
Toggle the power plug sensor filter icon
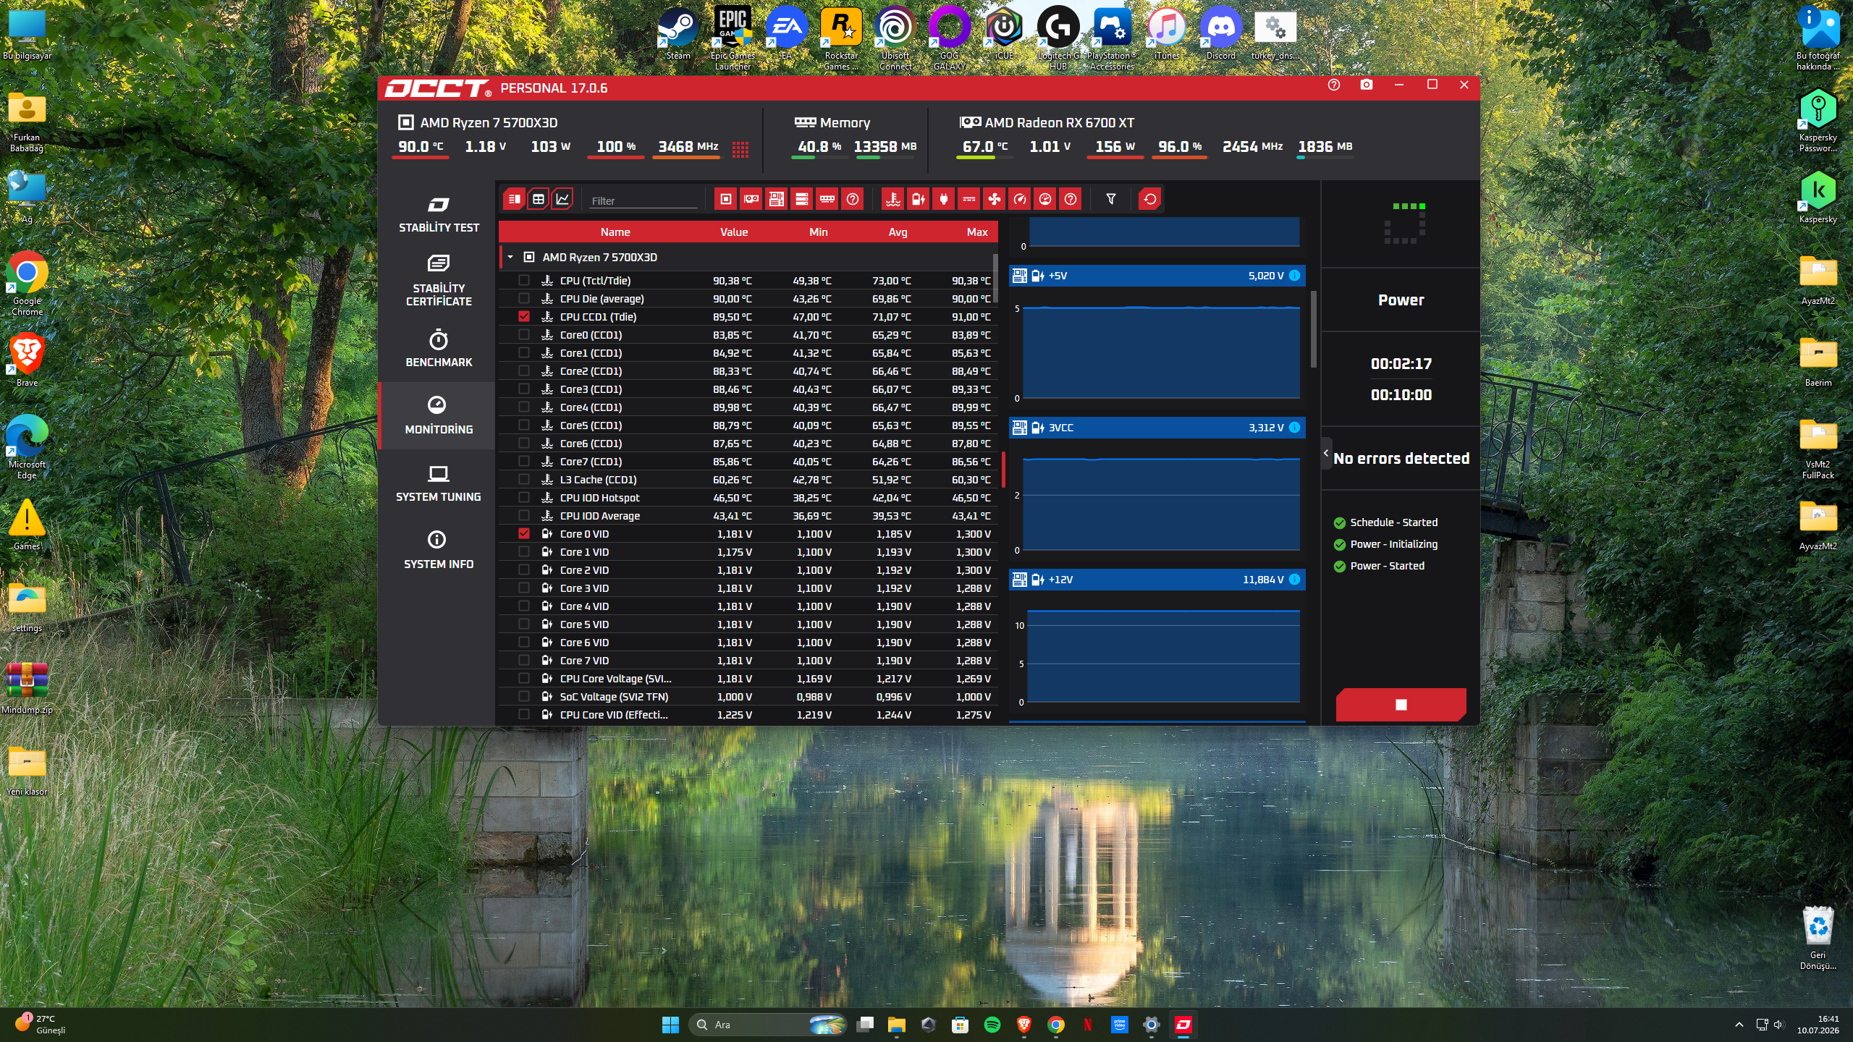944,199
